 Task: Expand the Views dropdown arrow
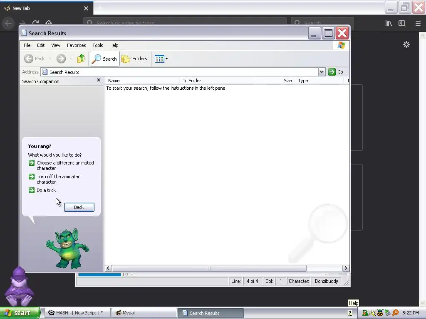pyautogui.click(x=166, y=59)
